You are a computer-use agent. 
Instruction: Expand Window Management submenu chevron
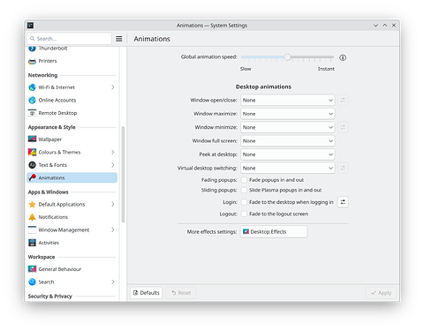[113, 229]
